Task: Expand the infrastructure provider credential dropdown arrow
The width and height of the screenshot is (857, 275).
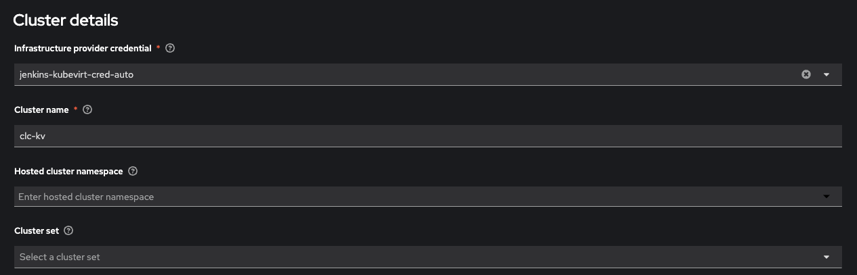Action: coord(827,75)
